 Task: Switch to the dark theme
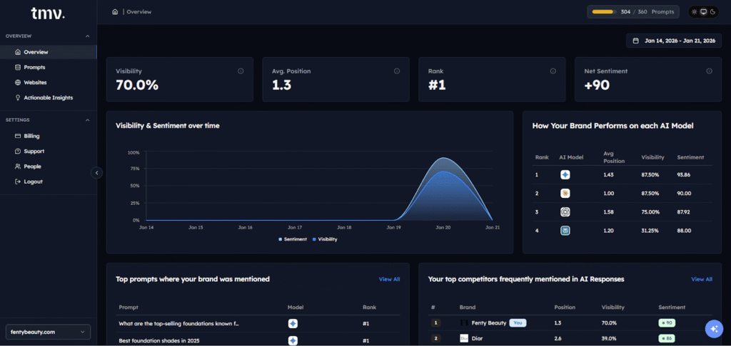(713, 11)
